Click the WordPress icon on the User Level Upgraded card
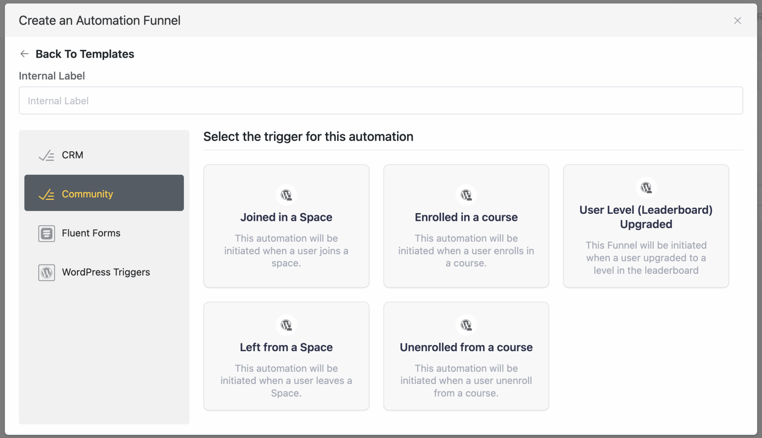Image resolution: width=762 pixels, height=438 pixels. pos(646,187)
